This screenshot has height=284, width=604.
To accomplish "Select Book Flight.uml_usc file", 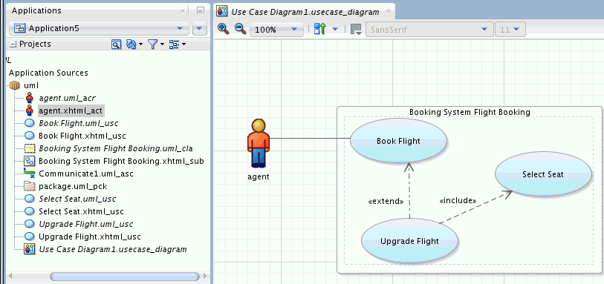I will [x=79, y=123].
